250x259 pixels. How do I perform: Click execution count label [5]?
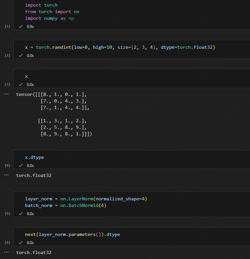tap(8, 214)
